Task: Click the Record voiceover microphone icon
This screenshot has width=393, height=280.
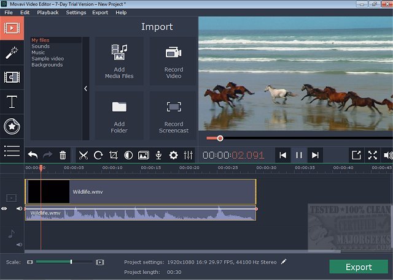Action: point(158,156)
